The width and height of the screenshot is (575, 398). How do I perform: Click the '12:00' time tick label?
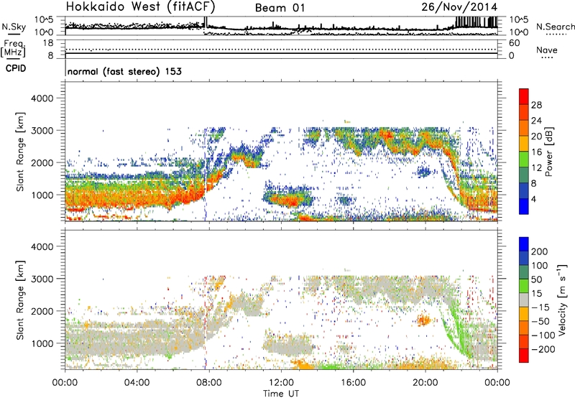(281, 382)
